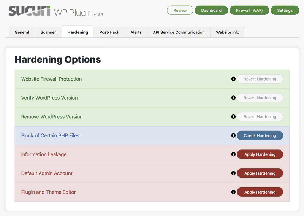The height and width of the screenshot is (216, 304).
Task: Click the Review button
Action: (180, 10)
